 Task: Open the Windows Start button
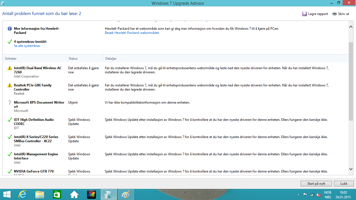[x=7, y=194]
